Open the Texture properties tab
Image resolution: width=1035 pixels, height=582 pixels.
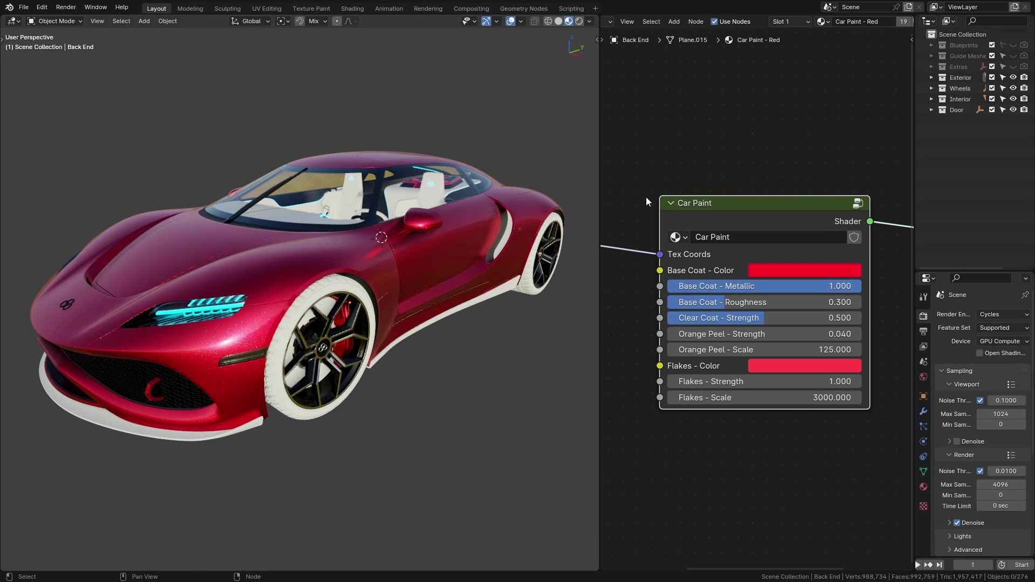click(x=923, y=506)
